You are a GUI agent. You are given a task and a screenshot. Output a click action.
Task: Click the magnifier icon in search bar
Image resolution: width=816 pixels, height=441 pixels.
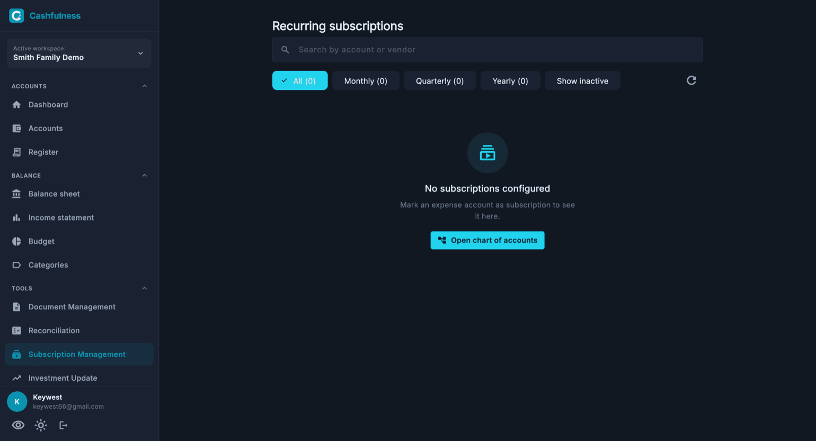(285, 50)
